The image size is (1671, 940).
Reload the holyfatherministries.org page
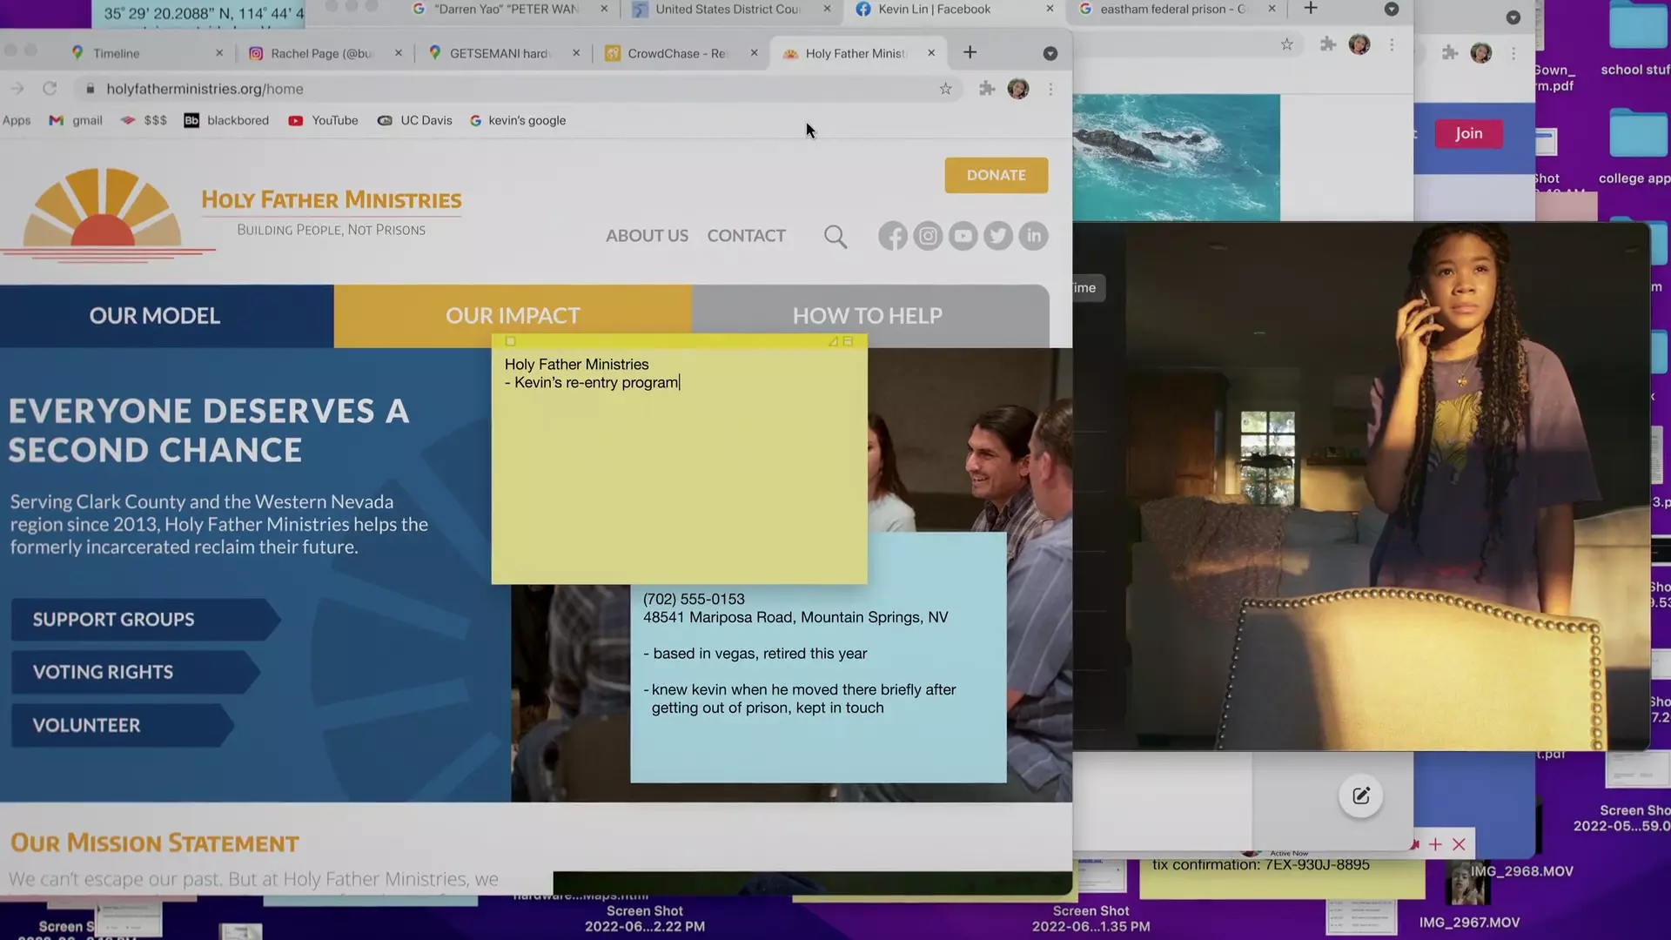[50, 89]
